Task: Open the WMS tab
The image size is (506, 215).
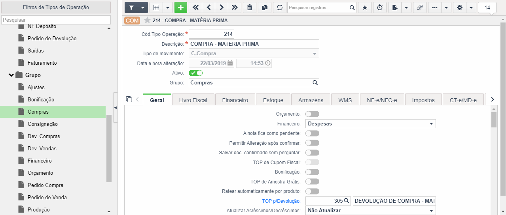Action: (345, 100)
